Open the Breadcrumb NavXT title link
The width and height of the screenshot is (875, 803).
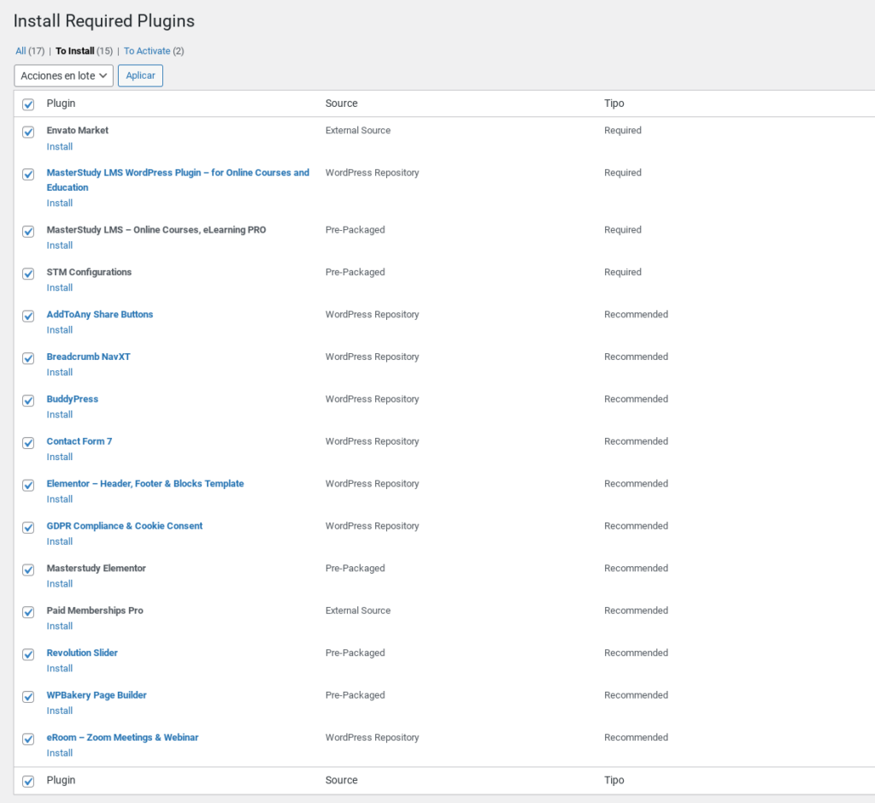(x=88, y=357)
